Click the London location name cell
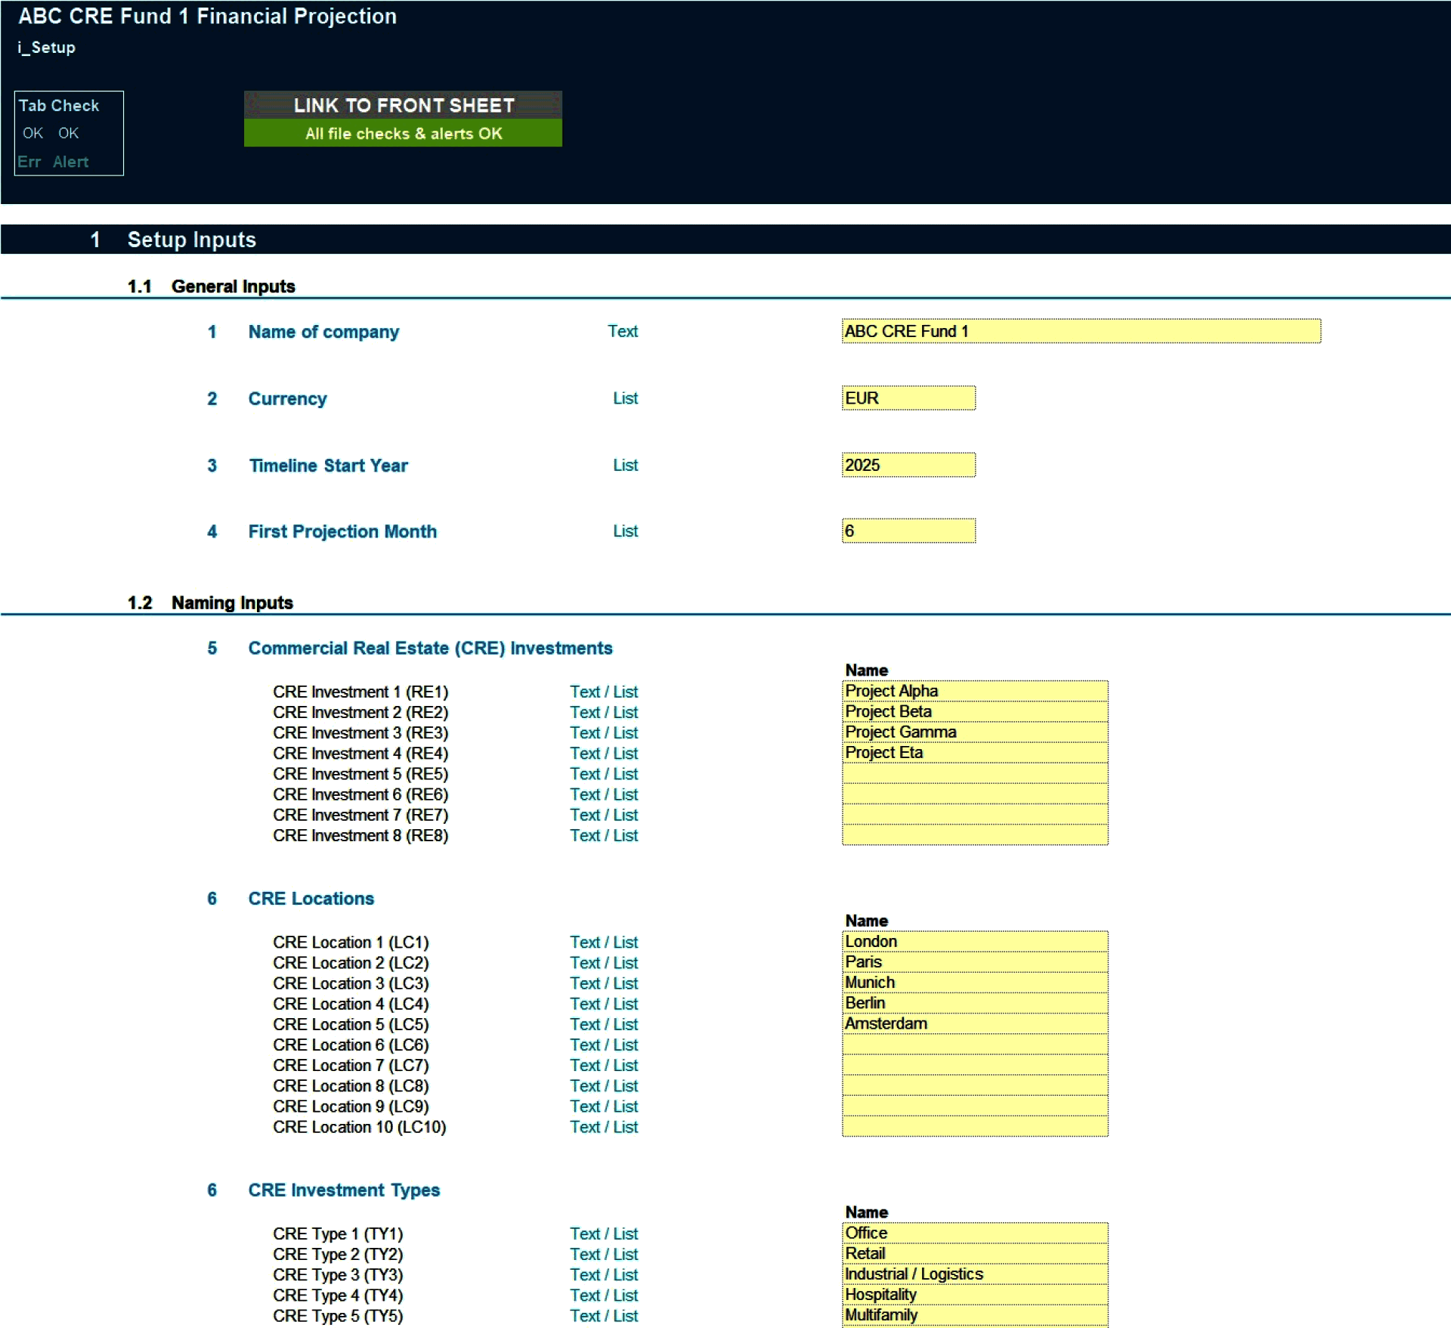This screenshot has width=1451, height=1328. click(x=974, y=941)
